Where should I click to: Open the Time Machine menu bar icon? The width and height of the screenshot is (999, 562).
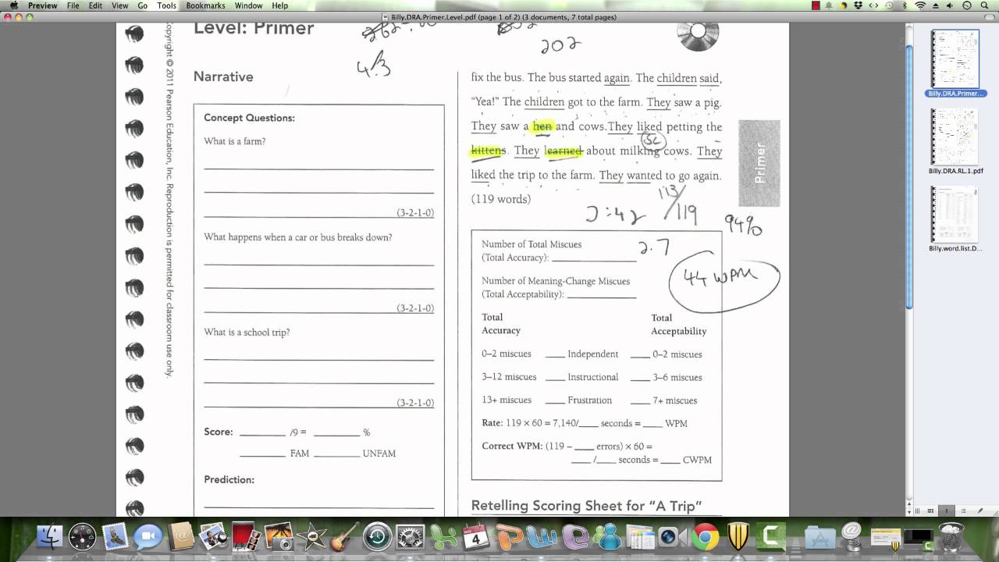pyautogui.click(x=889, y=5)
